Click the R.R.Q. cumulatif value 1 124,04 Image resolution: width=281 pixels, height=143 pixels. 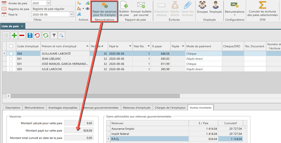pyautogui.click(x=230, y=139)
